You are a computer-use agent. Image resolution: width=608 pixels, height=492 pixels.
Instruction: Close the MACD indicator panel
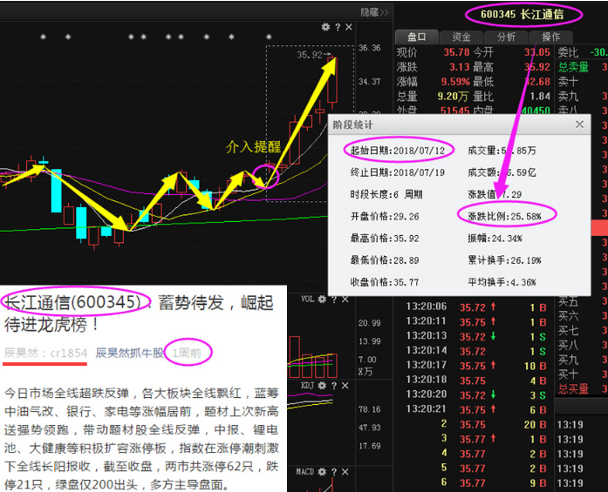coord(345,472)
